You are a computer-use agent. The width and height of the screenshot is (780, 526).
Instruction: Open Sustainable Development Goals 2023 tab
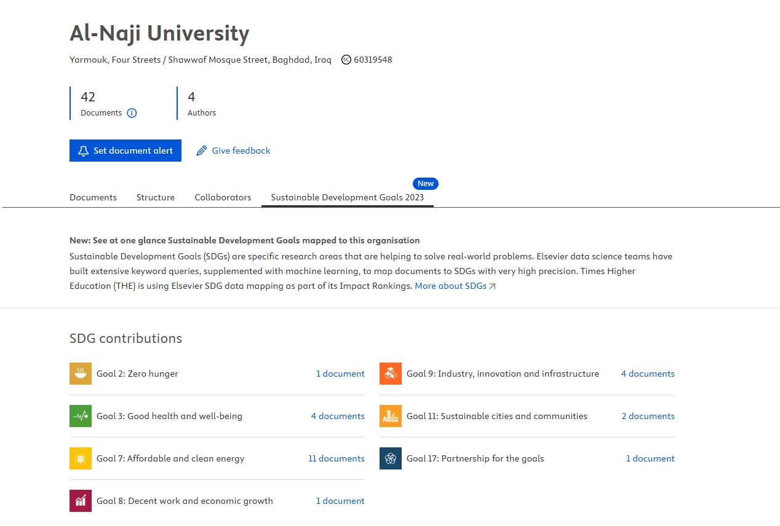pos(347,197)
